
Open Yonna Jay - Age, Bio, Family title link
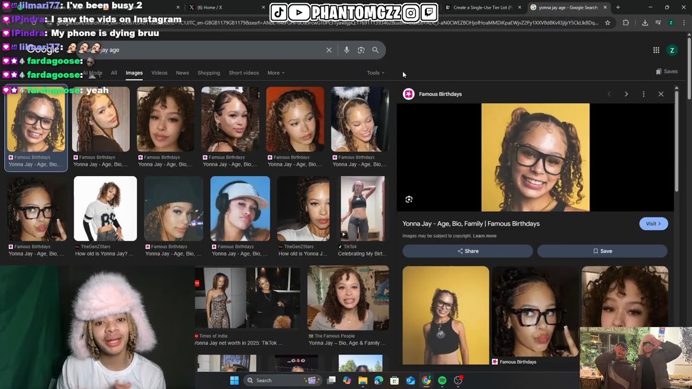tap(471, 224)
